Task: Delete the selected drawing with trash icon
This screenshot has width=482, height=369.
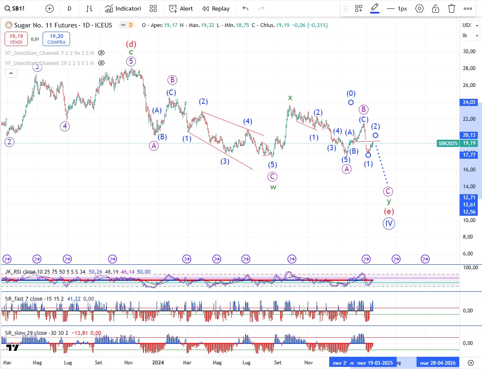Action: tap(452, 8)
